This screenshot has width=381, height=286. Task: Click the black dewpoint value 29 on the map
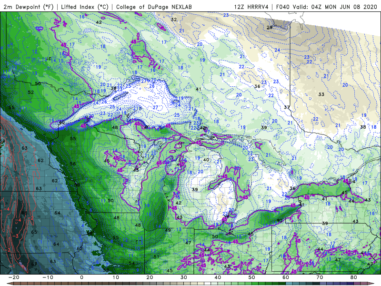[270, 28]
